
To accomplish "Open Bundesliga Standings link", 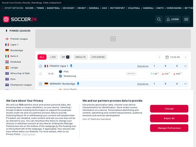I will 143,84.
